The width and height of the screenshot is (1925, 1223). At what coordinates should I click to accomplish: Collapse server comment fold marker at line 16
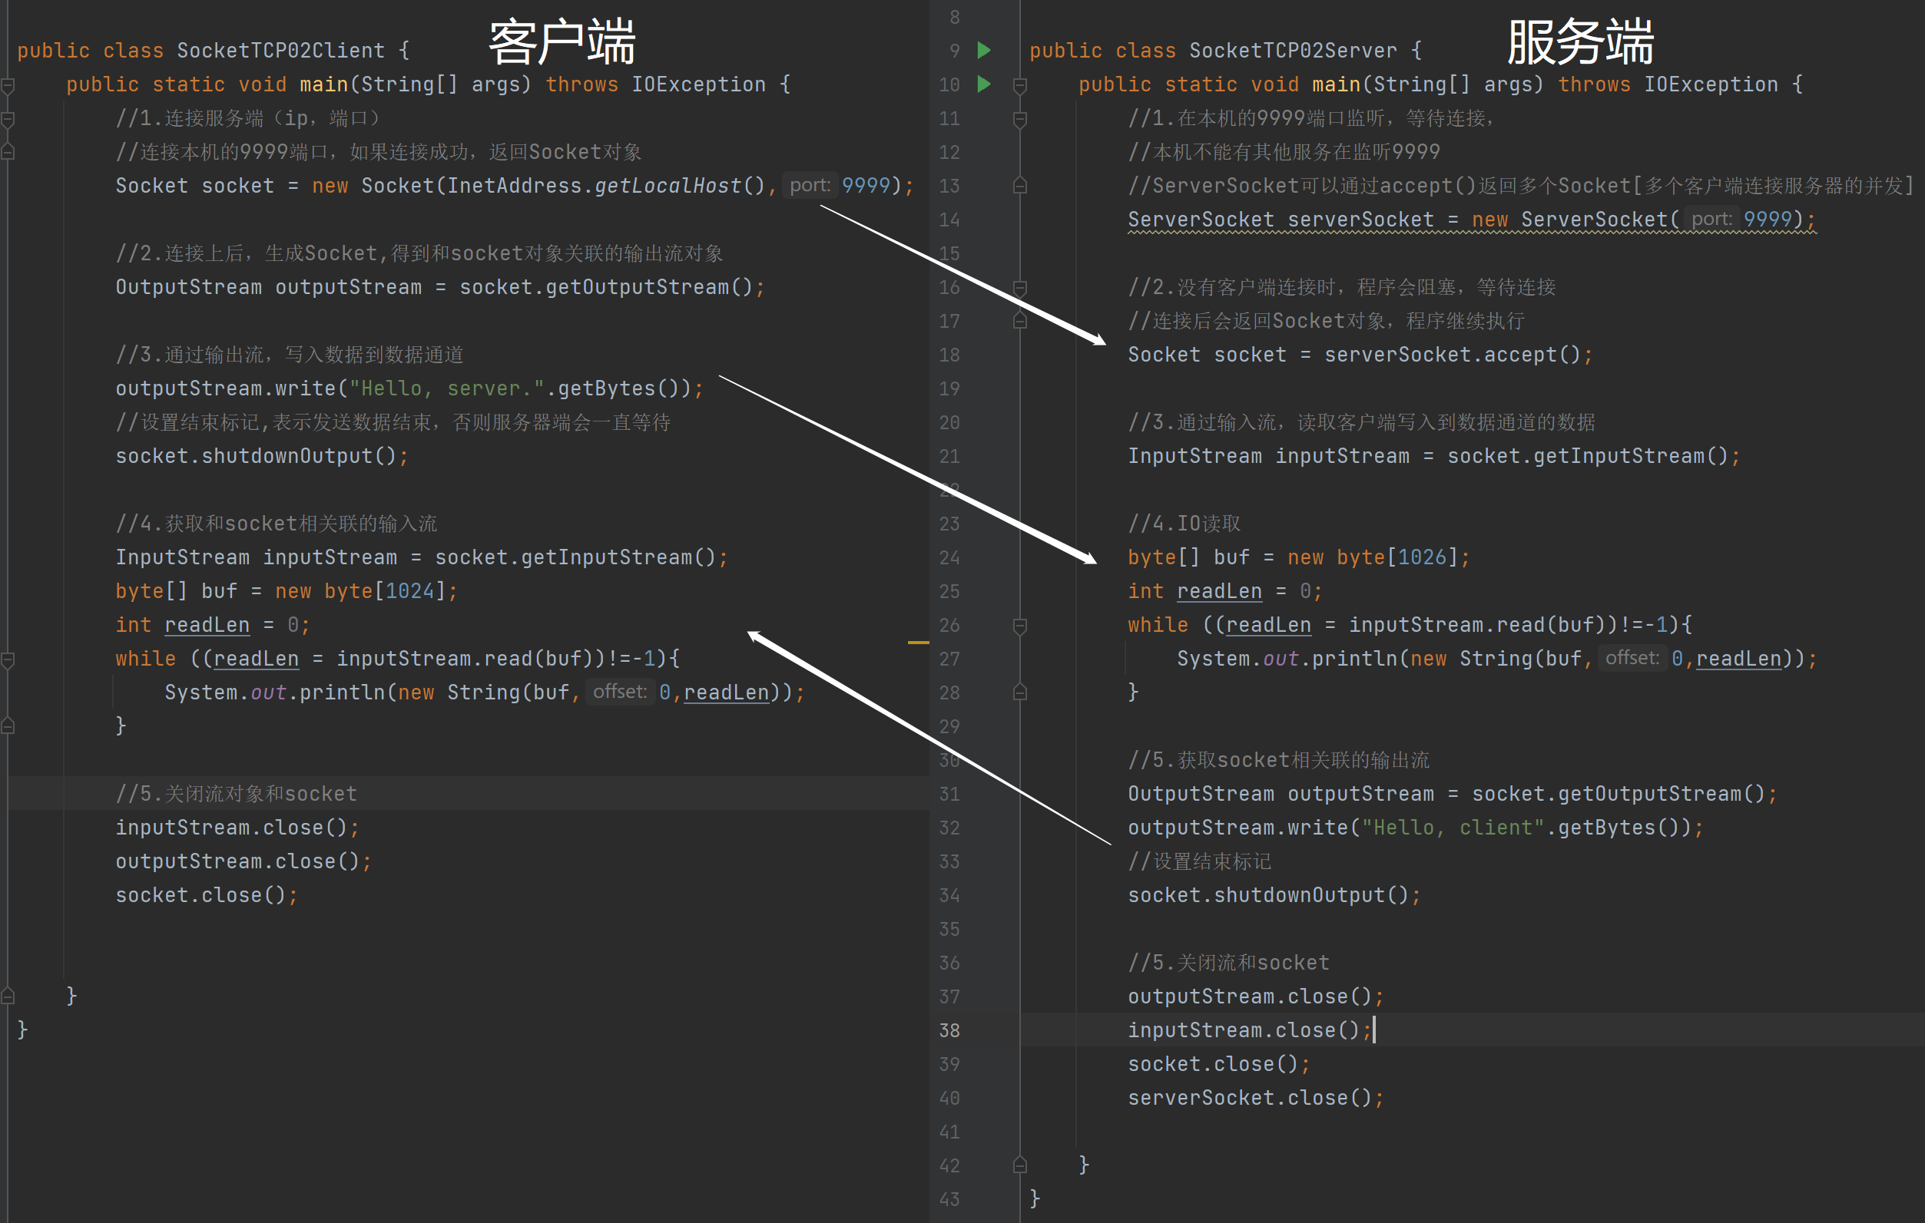(1020, 288)
